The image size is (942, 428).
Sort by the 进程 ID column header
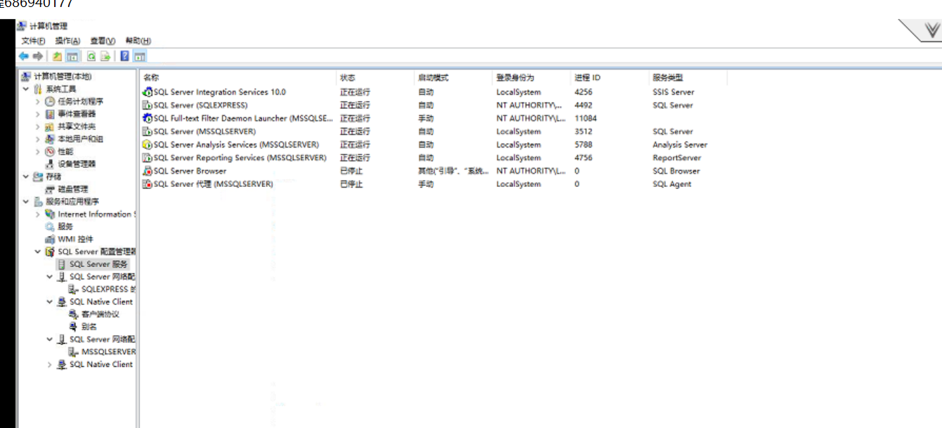pos(610,77)
